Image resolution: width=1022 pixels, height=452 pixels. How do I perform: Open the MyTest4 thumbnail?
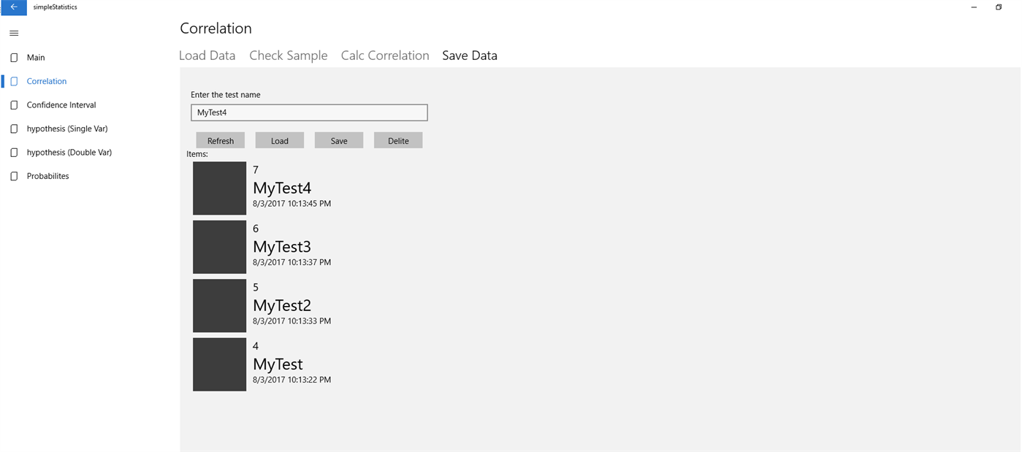[219, 188]
